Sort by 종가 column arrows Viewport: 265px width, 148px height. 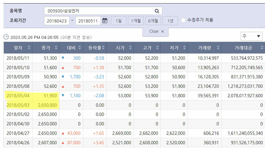point(56,48)
